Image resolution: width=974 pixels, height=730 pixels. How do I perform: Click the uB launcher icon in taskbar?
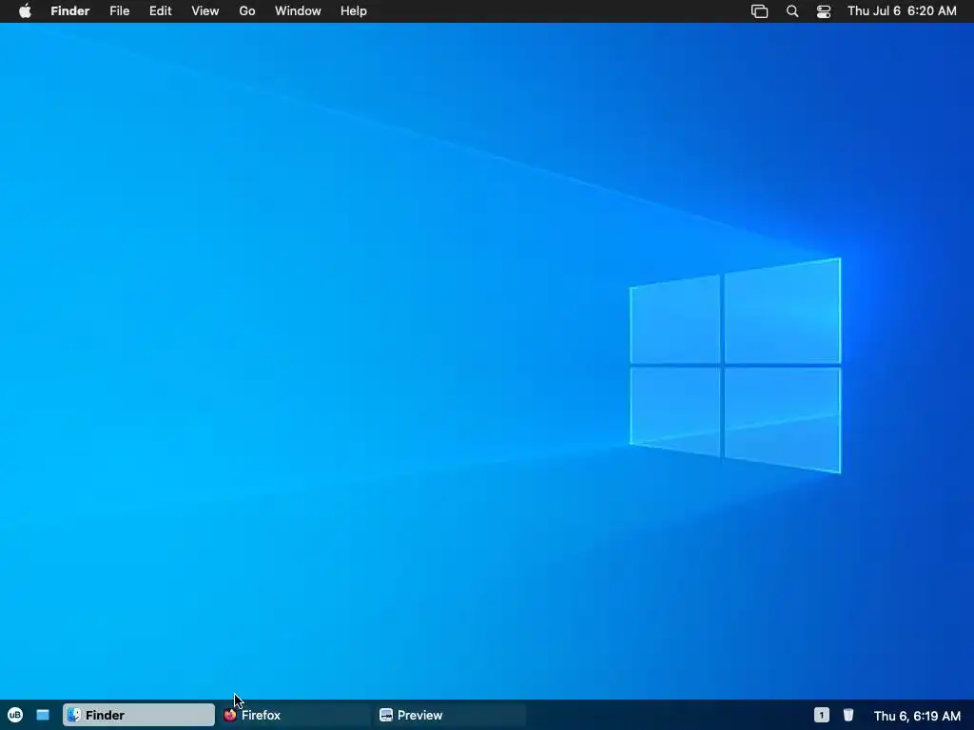tap(15, 715)
